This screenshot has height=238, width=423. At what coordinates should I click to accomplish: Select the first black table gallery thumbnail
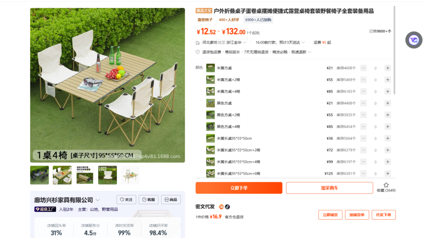coord(39,175)
